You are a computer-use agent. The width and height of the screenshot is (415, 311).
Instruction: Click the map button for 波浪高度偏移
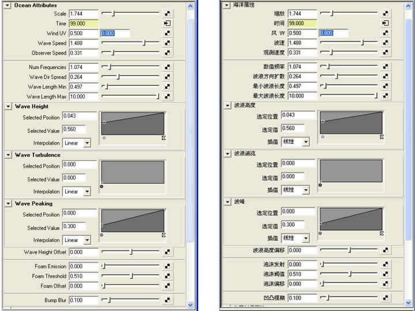[x=386, y=250]
